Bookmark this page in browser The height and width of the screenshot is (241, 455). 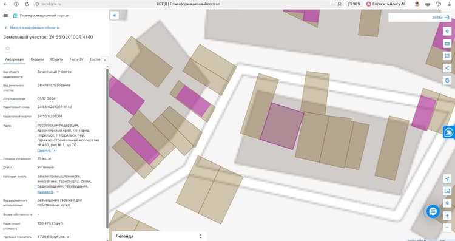[x=340, y=4]
